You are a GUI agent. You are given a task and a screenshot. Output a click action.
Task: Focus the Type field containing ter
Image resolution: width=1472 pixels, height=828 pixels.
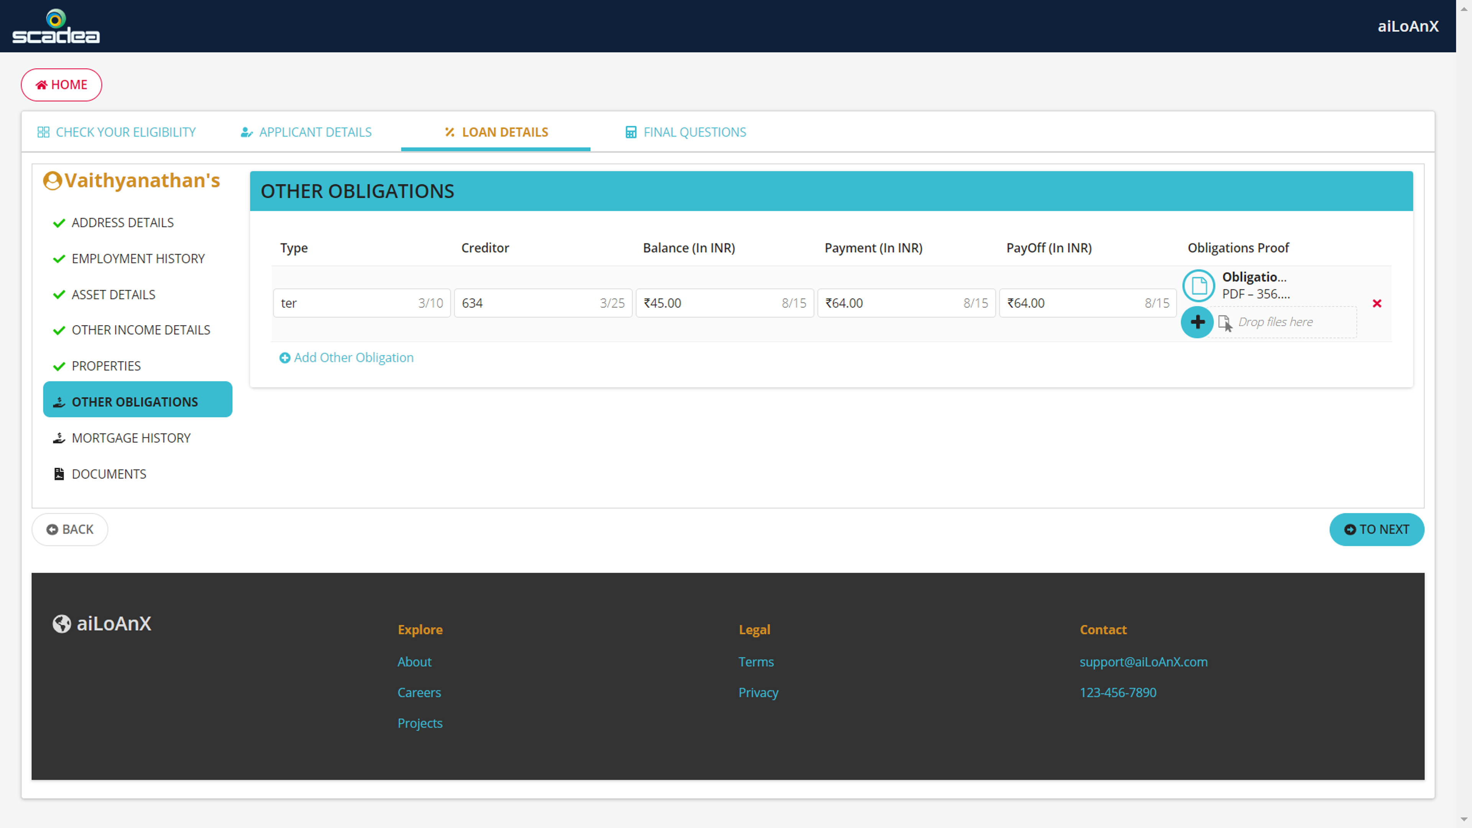point(362,303)
